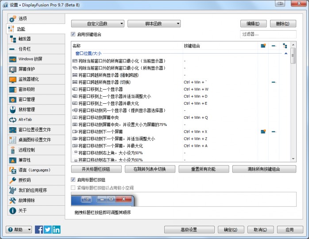Switch to the 任务栏 tab label
The width and height of the screenshot is (309, 239).
pyautogui.click(x=25, y=49)
